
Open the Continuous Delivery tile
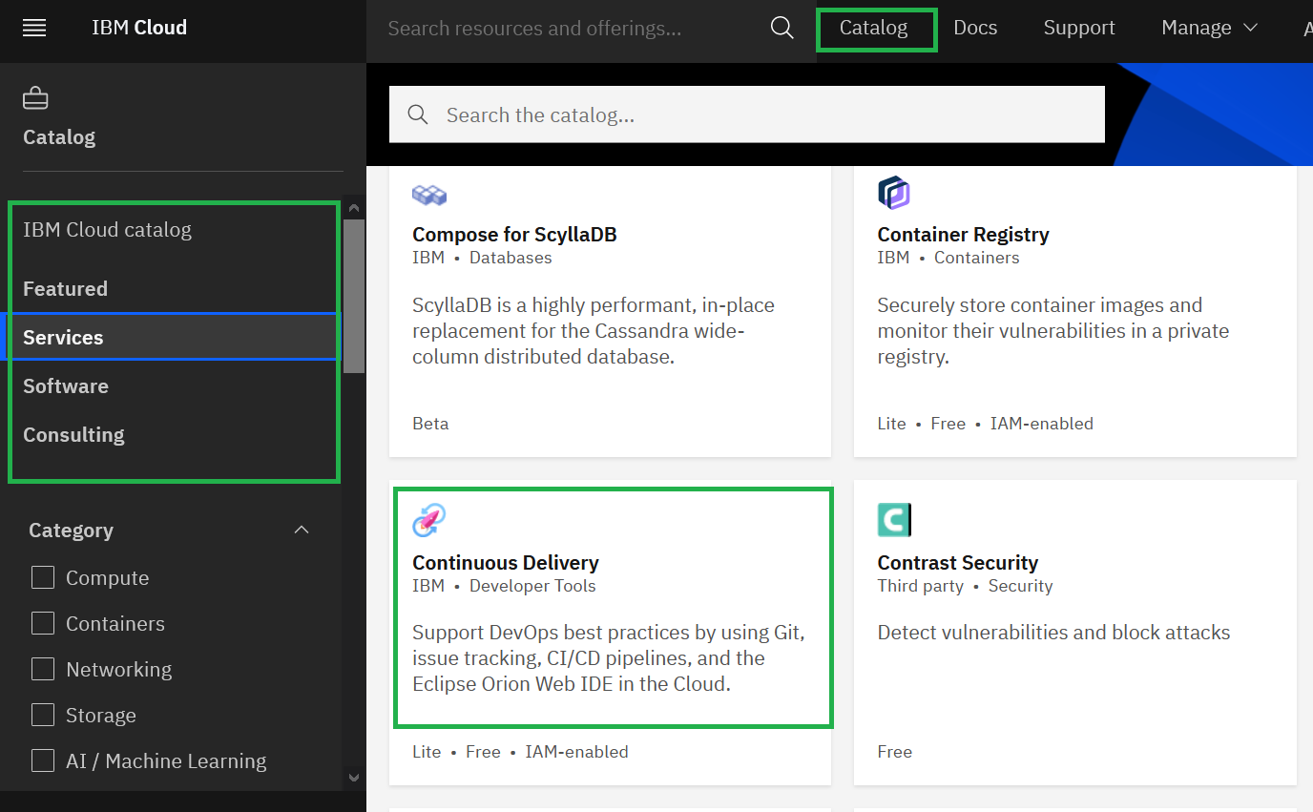point(610,634)
